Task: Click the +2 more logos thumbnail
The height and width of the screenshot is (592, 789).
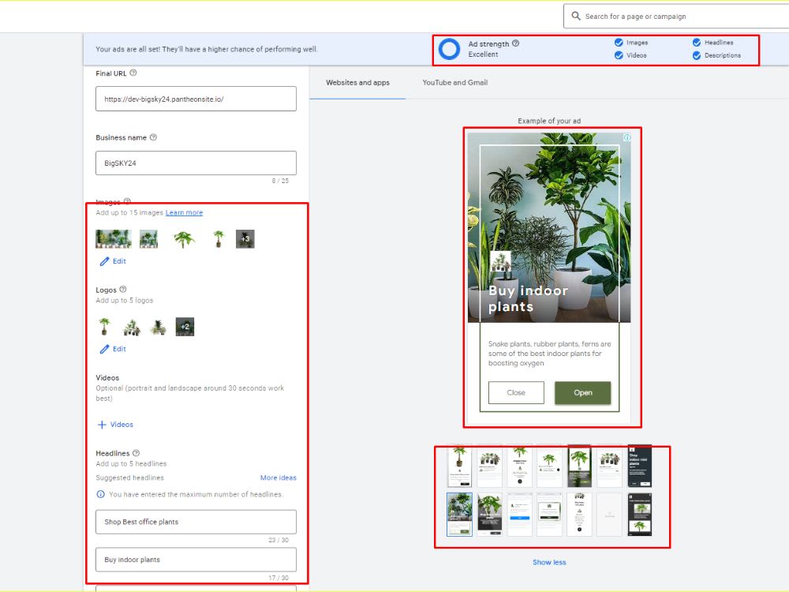Action: coord(185,327)
